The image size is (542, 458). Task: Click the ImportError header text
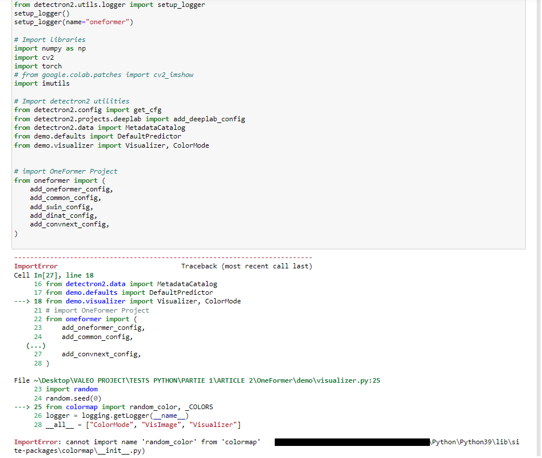(33, 265)
